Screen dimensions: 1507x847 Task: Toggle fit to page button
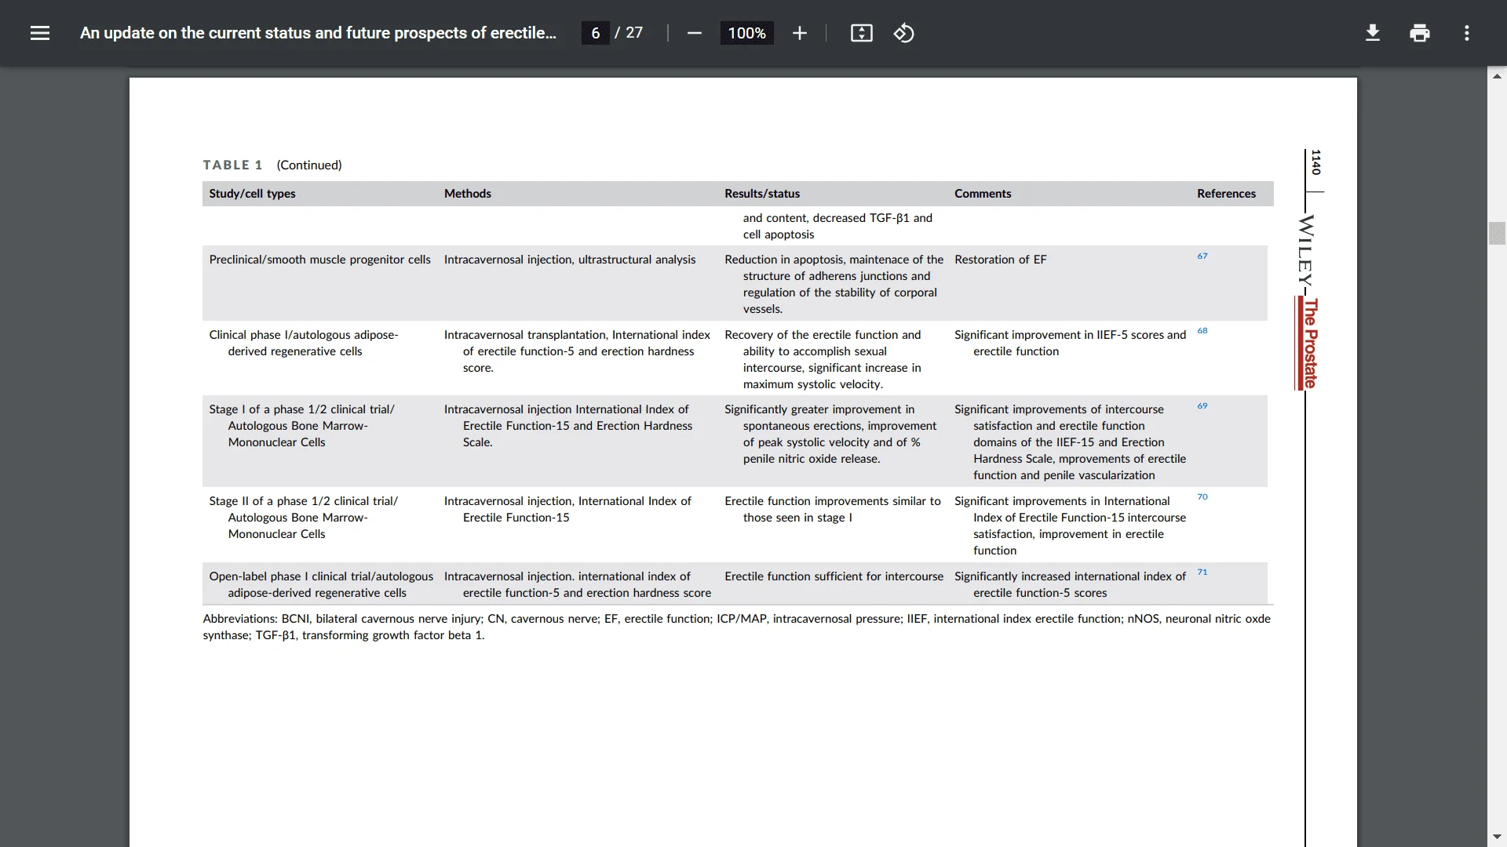[861, 33]
